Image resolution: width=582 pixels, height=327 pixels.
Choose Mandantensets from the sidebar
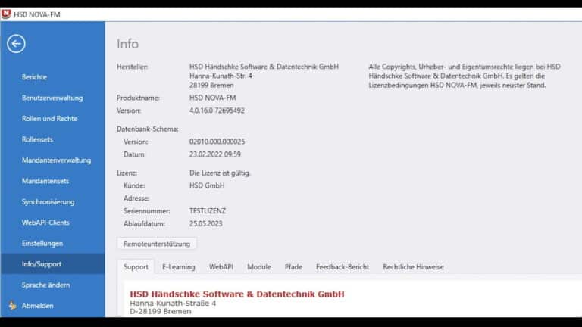45,181
